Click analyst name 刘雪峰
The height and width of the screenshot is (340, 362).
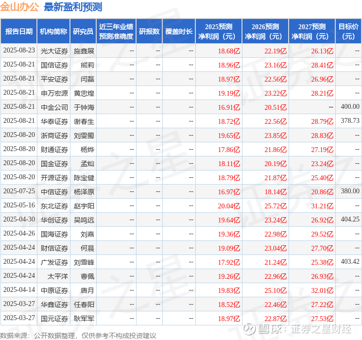pos(84,262)
